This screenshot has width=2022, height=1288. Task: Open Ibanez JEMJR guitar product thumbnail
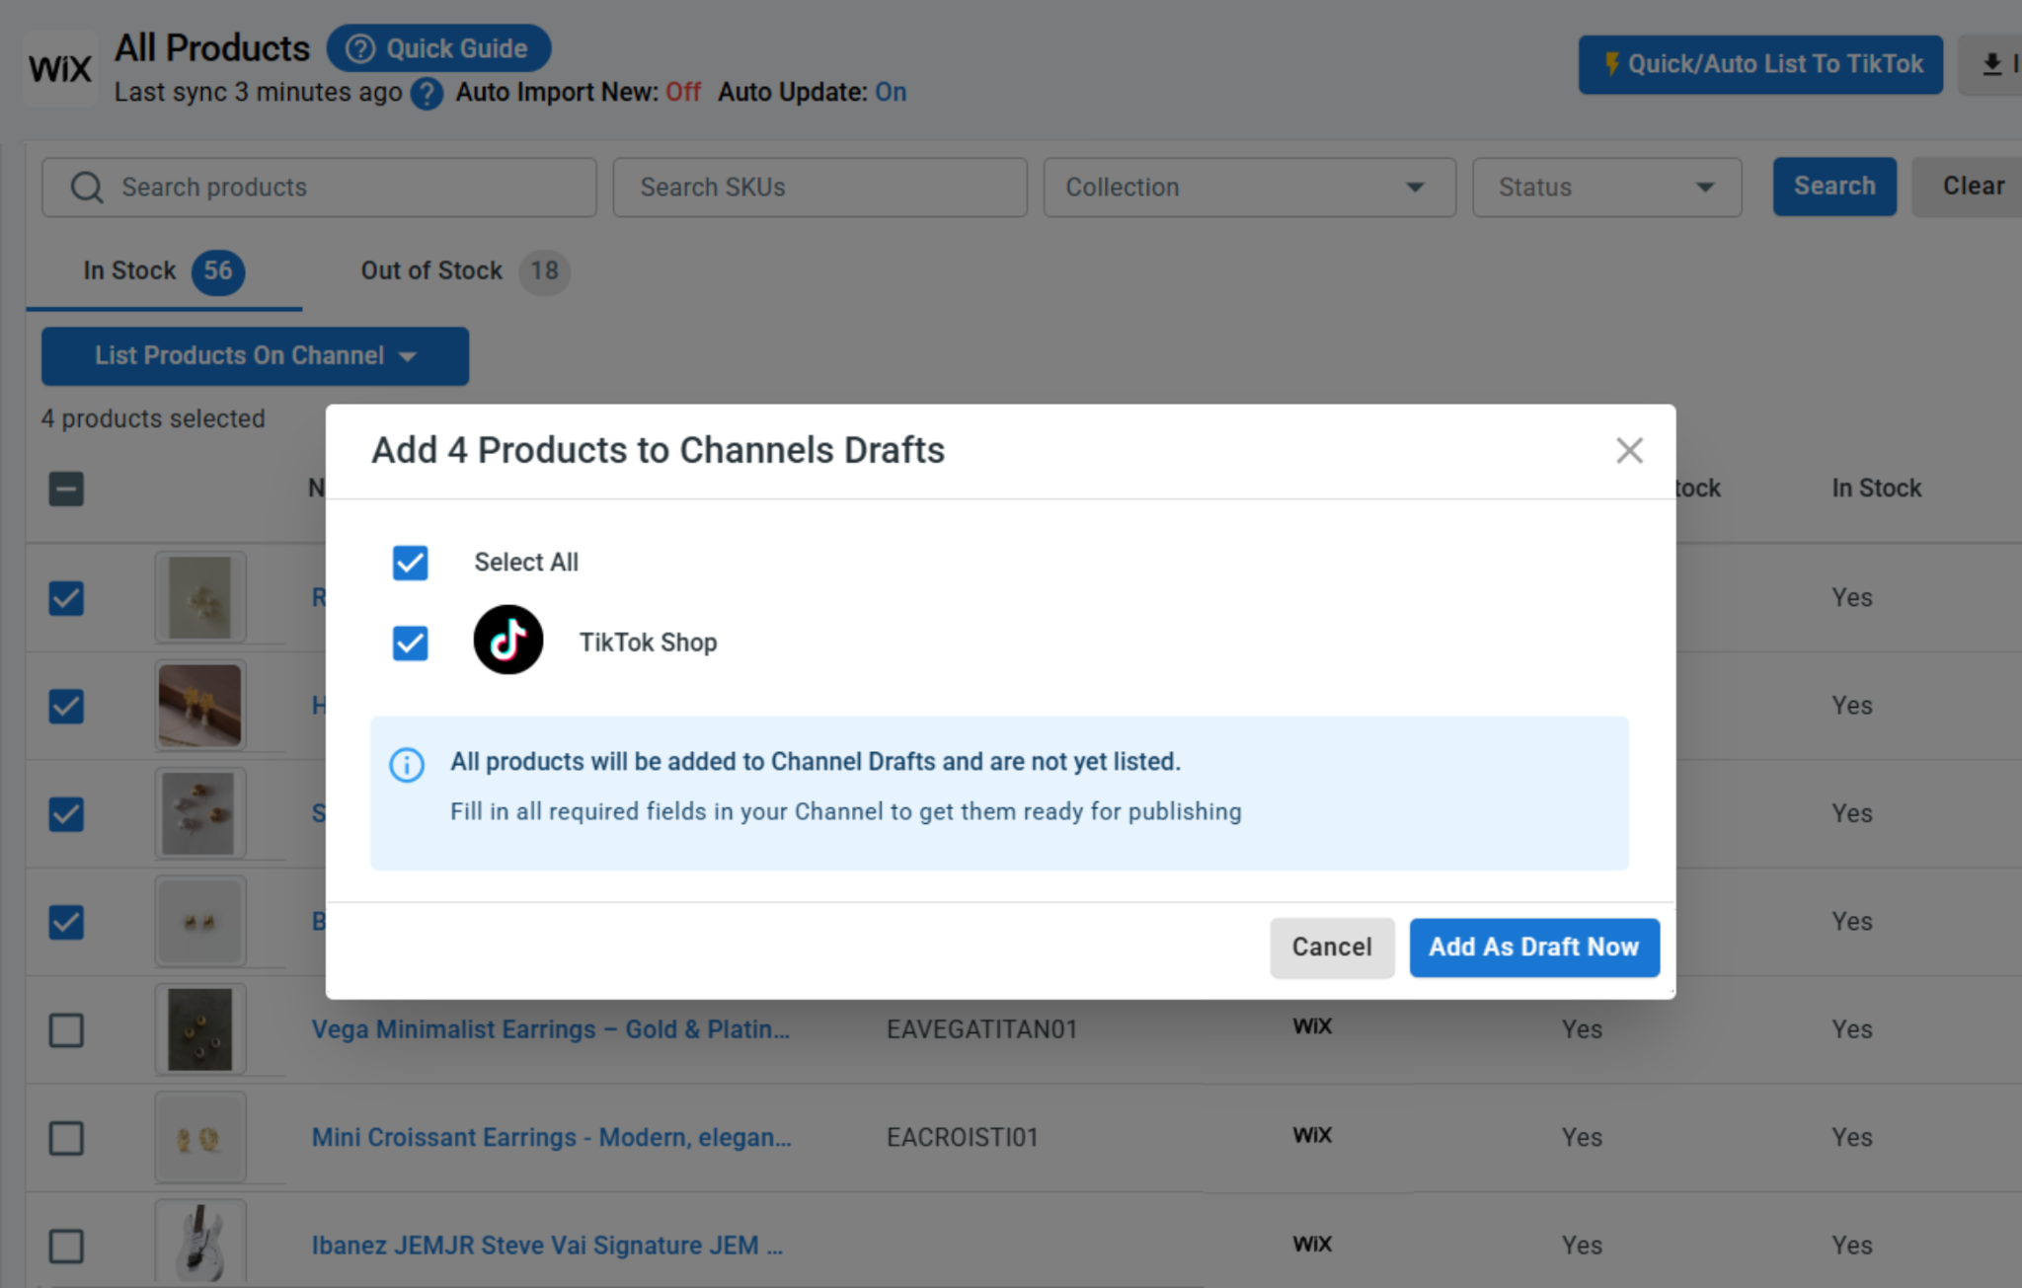tap(200, 1243)
